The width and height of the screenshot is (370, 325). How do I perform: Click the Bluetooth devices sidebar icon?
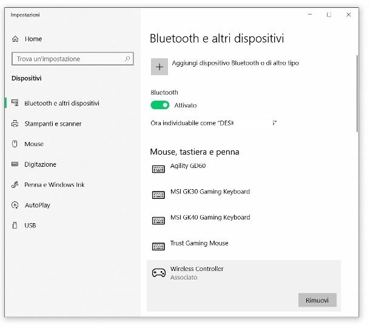15,103
